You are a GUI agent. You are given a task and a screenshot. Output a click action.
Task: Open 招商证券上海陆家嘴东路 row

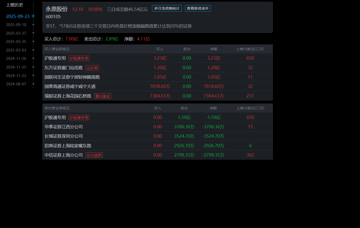pyautogui.click(x=158, y=146)
